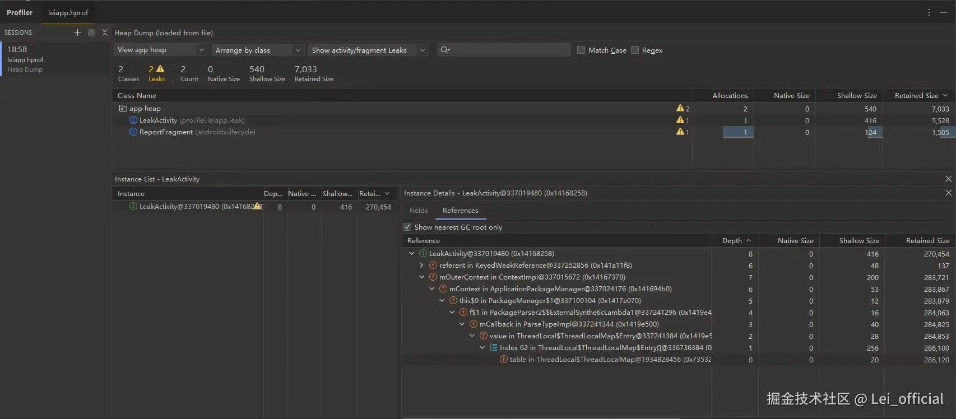Viewport: 956px width, 419px height.
Task: Open the View app heap dropdown
Action: click(161, 50)
